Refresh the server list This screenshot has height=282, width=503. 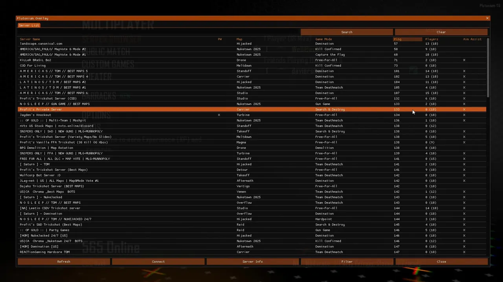(x=64, y=262)
